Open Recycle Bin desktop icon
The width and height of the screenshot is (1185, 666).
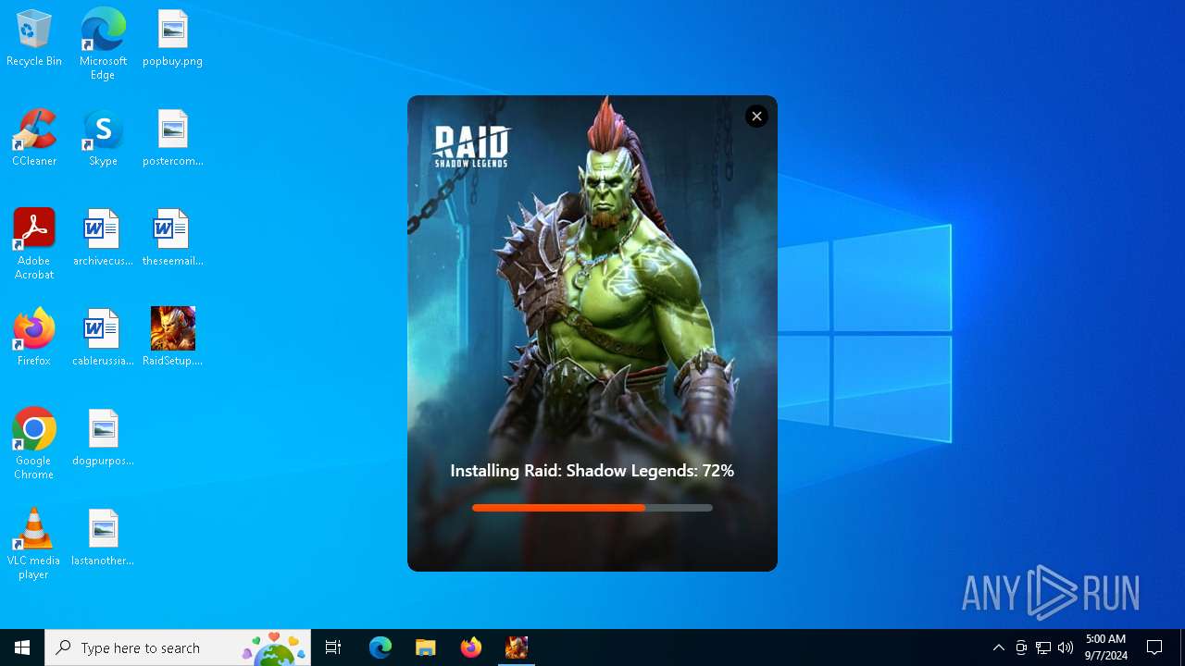34,38
